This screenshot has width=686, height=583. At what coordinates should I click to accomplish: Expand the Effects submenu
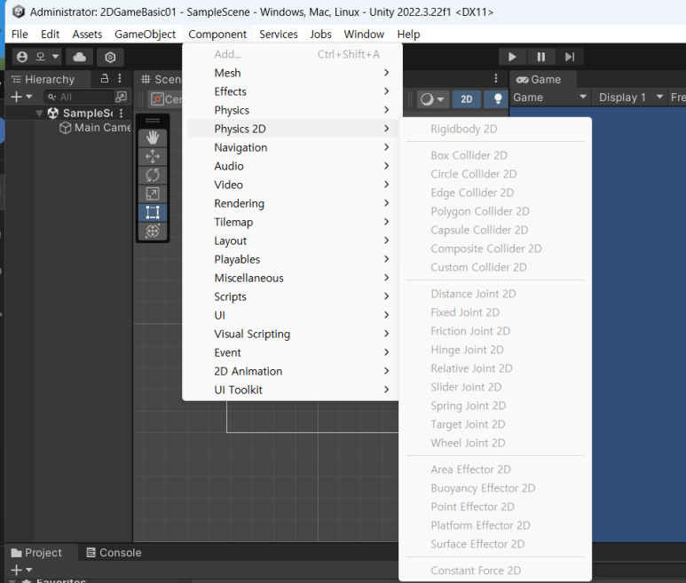[292, 91]
